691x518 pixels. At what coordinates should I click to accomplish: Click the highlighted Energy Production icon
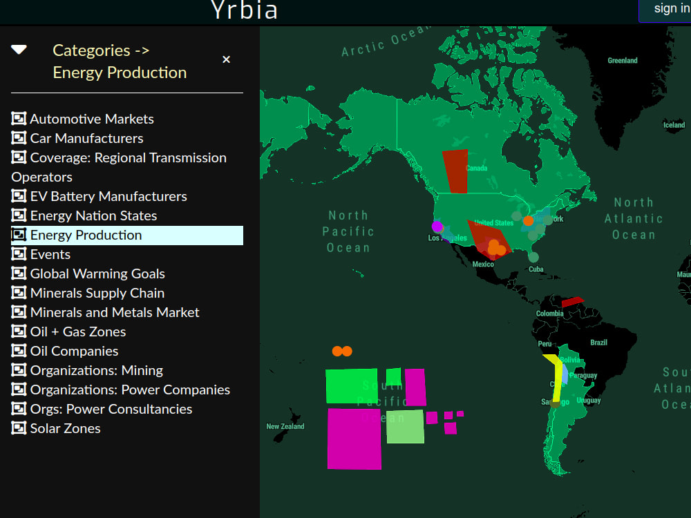[18, 235]
